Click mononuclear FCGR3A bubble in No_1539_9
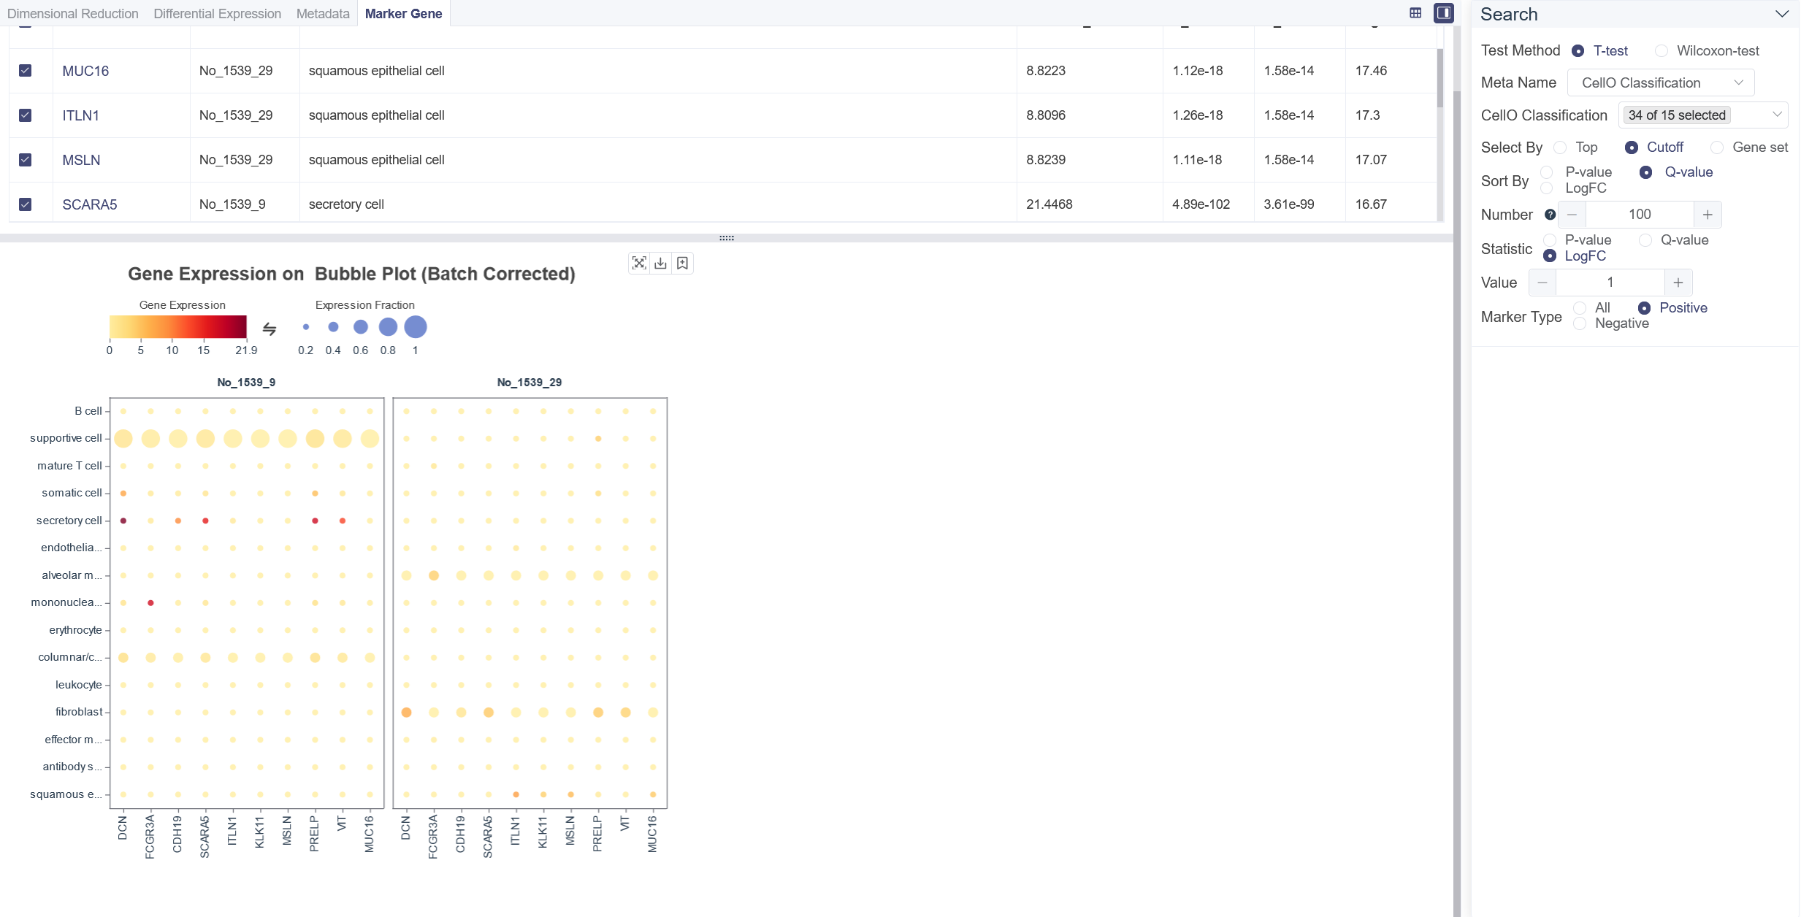1801x917 pixels. pos(150,603)
